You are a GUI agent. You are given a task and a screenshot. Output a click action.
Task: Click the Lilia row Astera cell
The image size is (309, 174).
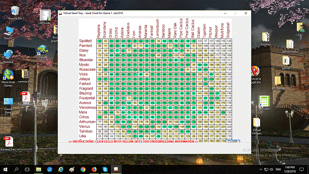123,136
